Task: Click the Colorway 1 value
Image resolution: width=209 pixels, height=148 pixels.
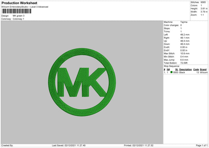Action: point(18,19)
